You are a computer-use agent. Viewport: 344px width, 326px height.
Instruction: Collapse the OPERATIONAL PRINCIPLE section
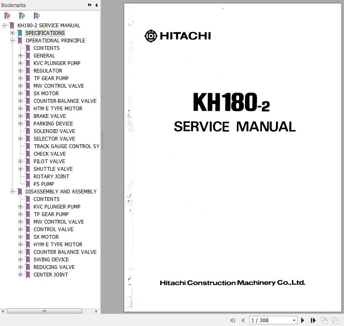click(12, 41)
